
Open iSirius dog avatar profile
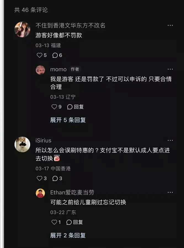click(22, 144)
